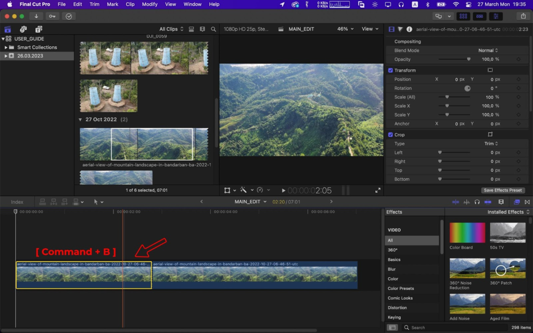
Task: Adjust the Scale (All) slider
Action: (x=454, y=97)
